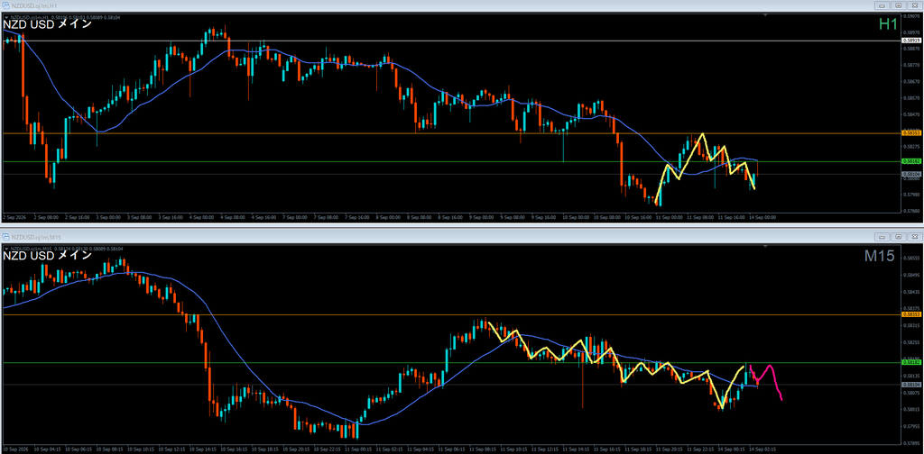Click the green 0.58182 price label in M15 chart
The width and height of the screenshot is (924, 454).
coord(911,363)
